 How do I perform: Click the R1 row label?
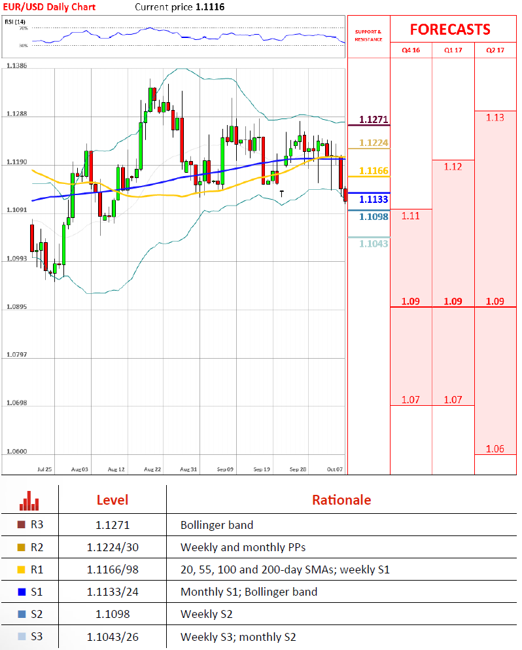[x=37, y=569]
